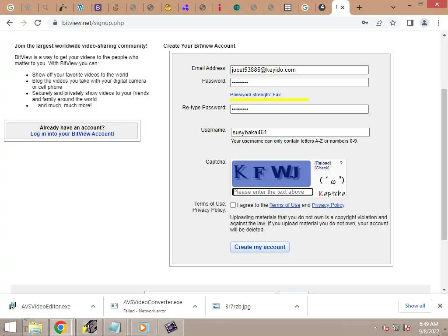This screenshot has height=336, width=448.
Task: Switch to the tab with number 4 icon
Action: click(x=322, y=8)
